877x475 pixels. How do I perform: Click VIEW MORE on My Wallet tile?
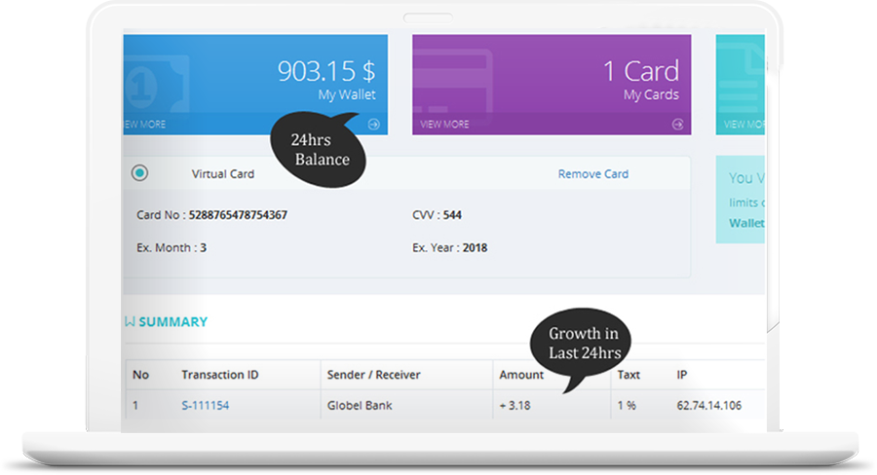point(146,125)
